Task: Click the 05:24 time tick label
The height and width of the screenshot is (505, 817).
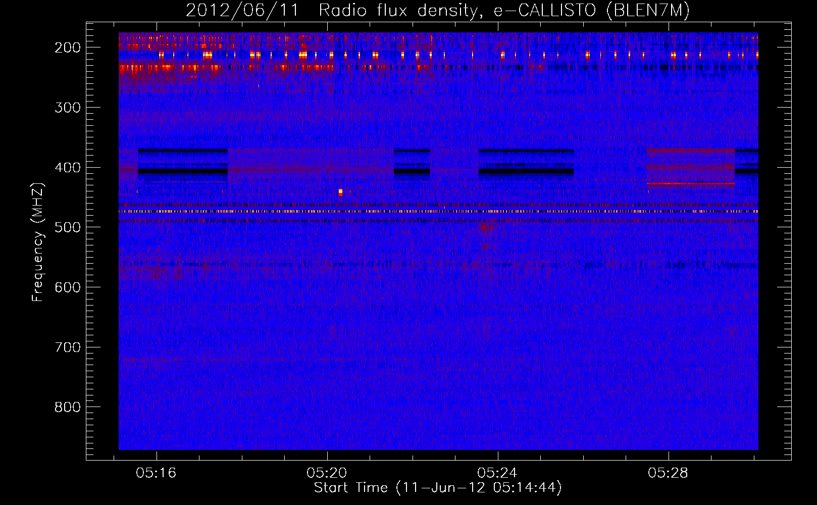Action: pos(497,473)
